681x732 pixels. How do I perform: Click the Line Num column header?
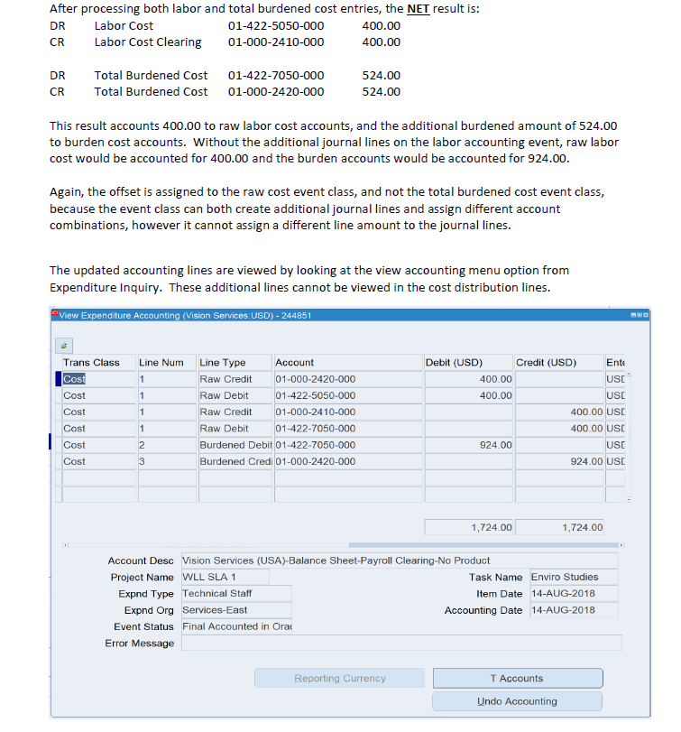point(167,363)
